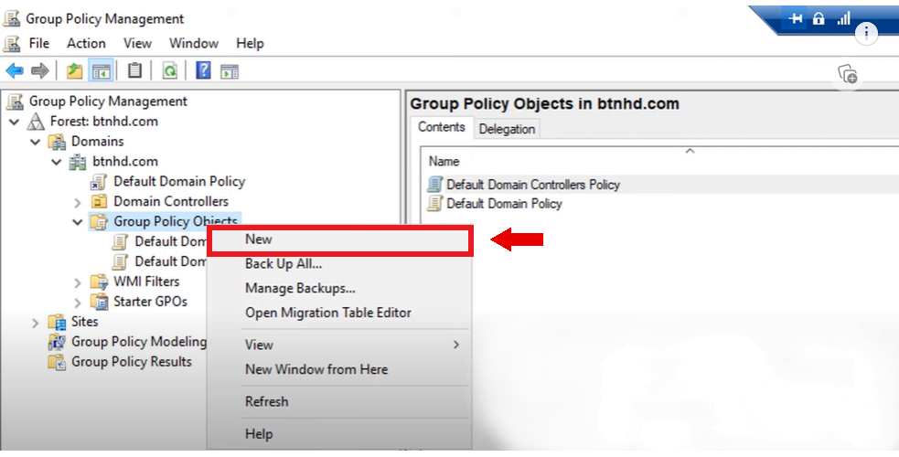The width and height of the screenshot is (899, 457).
Task: Toggle the Show/Hide Console Tree icon
Action: tap(101, 71)
